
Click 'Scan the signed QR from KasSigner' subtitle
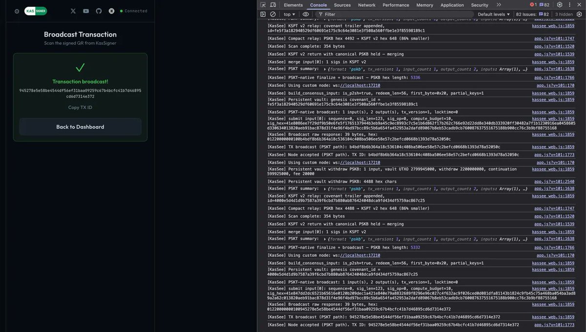tap(80, 43)
